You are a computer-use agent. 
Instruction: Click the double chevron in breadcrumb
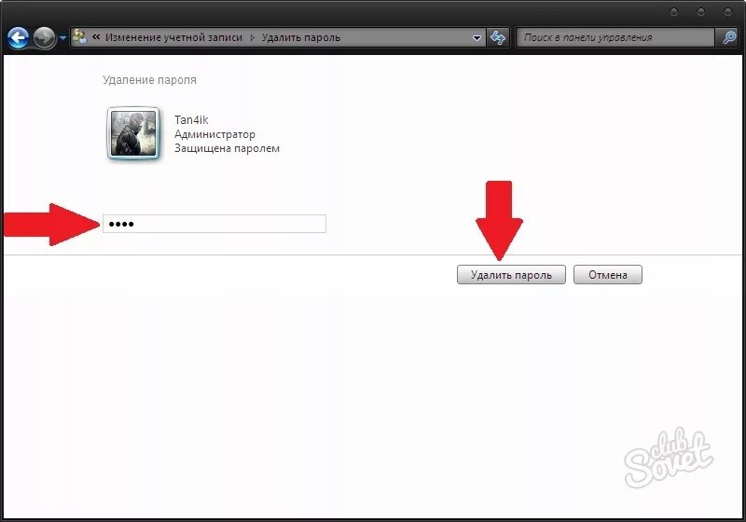pos(96,37)
